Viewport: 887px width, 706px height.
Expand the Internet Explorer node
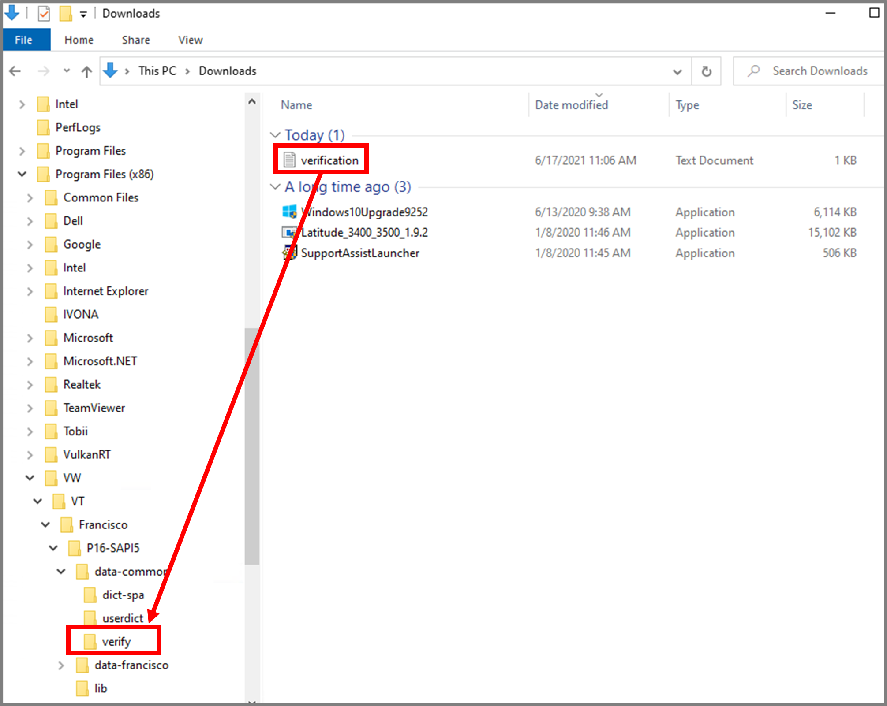[30, 291]
